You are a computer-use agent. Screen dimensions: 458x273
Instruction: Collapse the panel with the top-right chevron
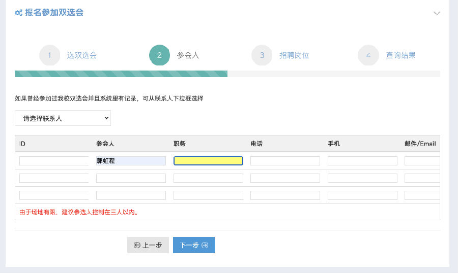pos(437,13)
